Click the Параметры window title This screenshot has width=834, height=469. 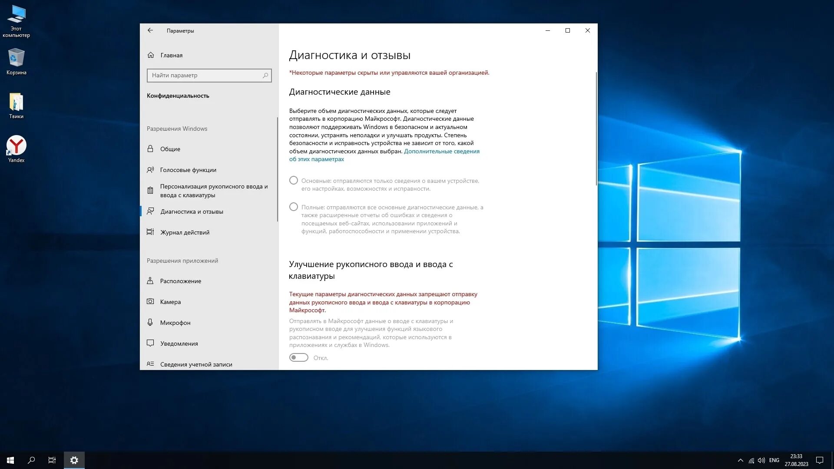(x=180, y=31)
